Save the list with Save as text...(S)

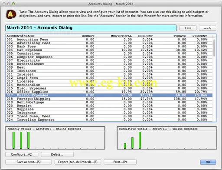coord(29,162)
